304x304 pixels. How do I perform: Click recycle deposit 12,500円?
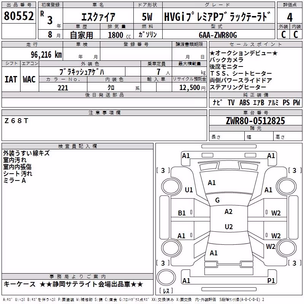(193, 88)
